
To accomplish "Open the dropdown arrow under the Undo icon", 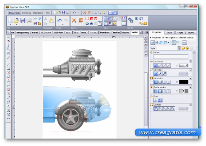I will [x=63, y=25].
